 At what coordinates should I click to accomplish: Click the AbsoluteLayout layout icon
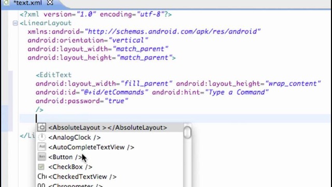pyautogui.click(x=41, y=127)
